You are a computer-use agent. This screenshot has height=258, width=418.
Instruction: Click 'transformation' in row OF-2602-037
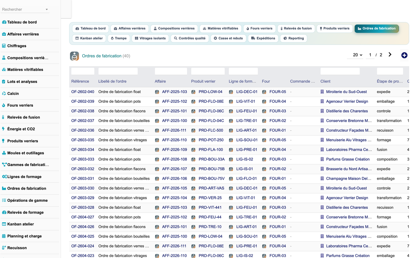pos(389,121)
